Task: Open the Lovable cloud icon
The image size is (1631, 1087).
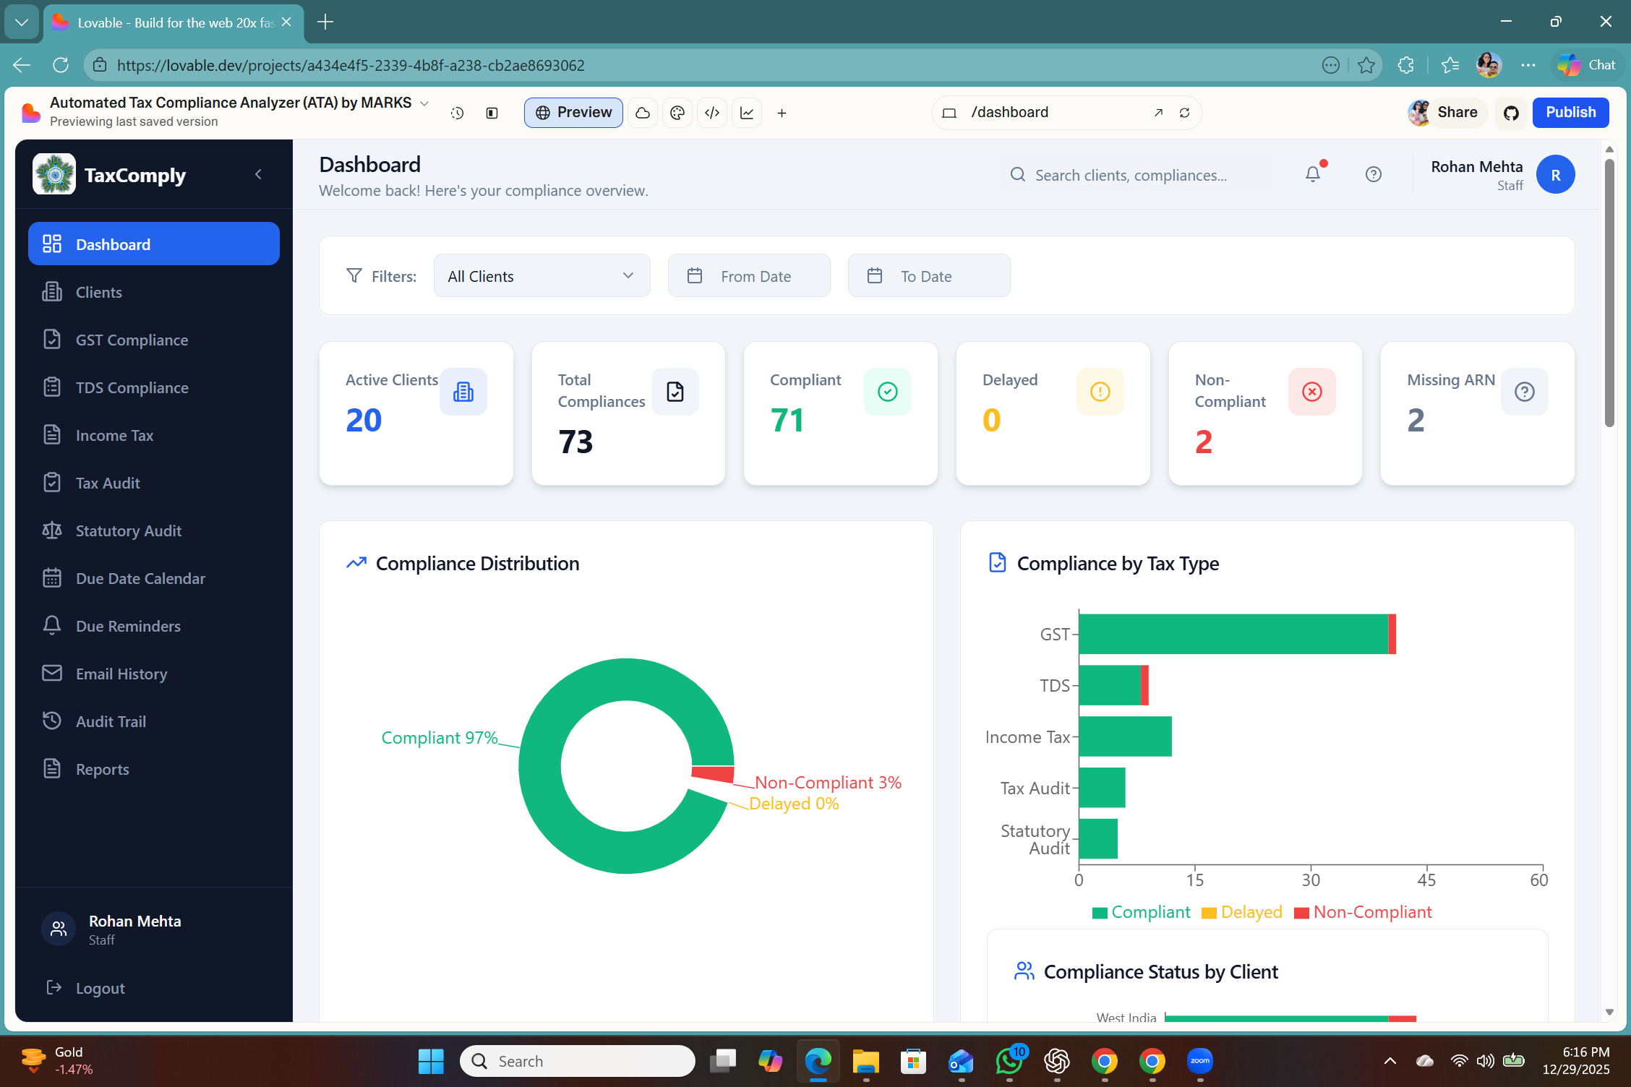Action: [642, 113]
